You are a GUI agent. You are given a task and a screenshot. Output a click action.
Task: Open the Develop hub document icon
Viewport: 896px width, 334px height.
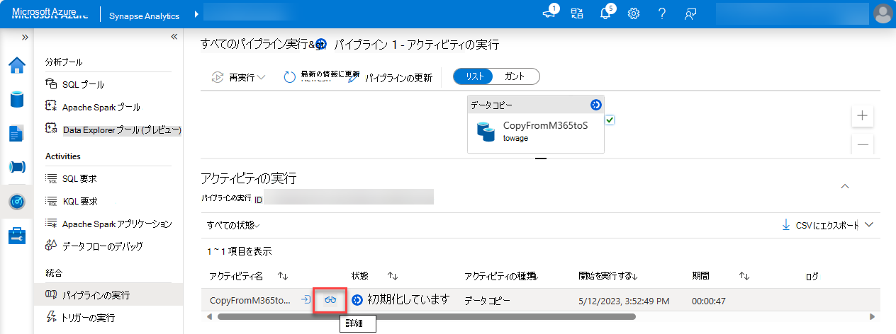tap(16, 133)
